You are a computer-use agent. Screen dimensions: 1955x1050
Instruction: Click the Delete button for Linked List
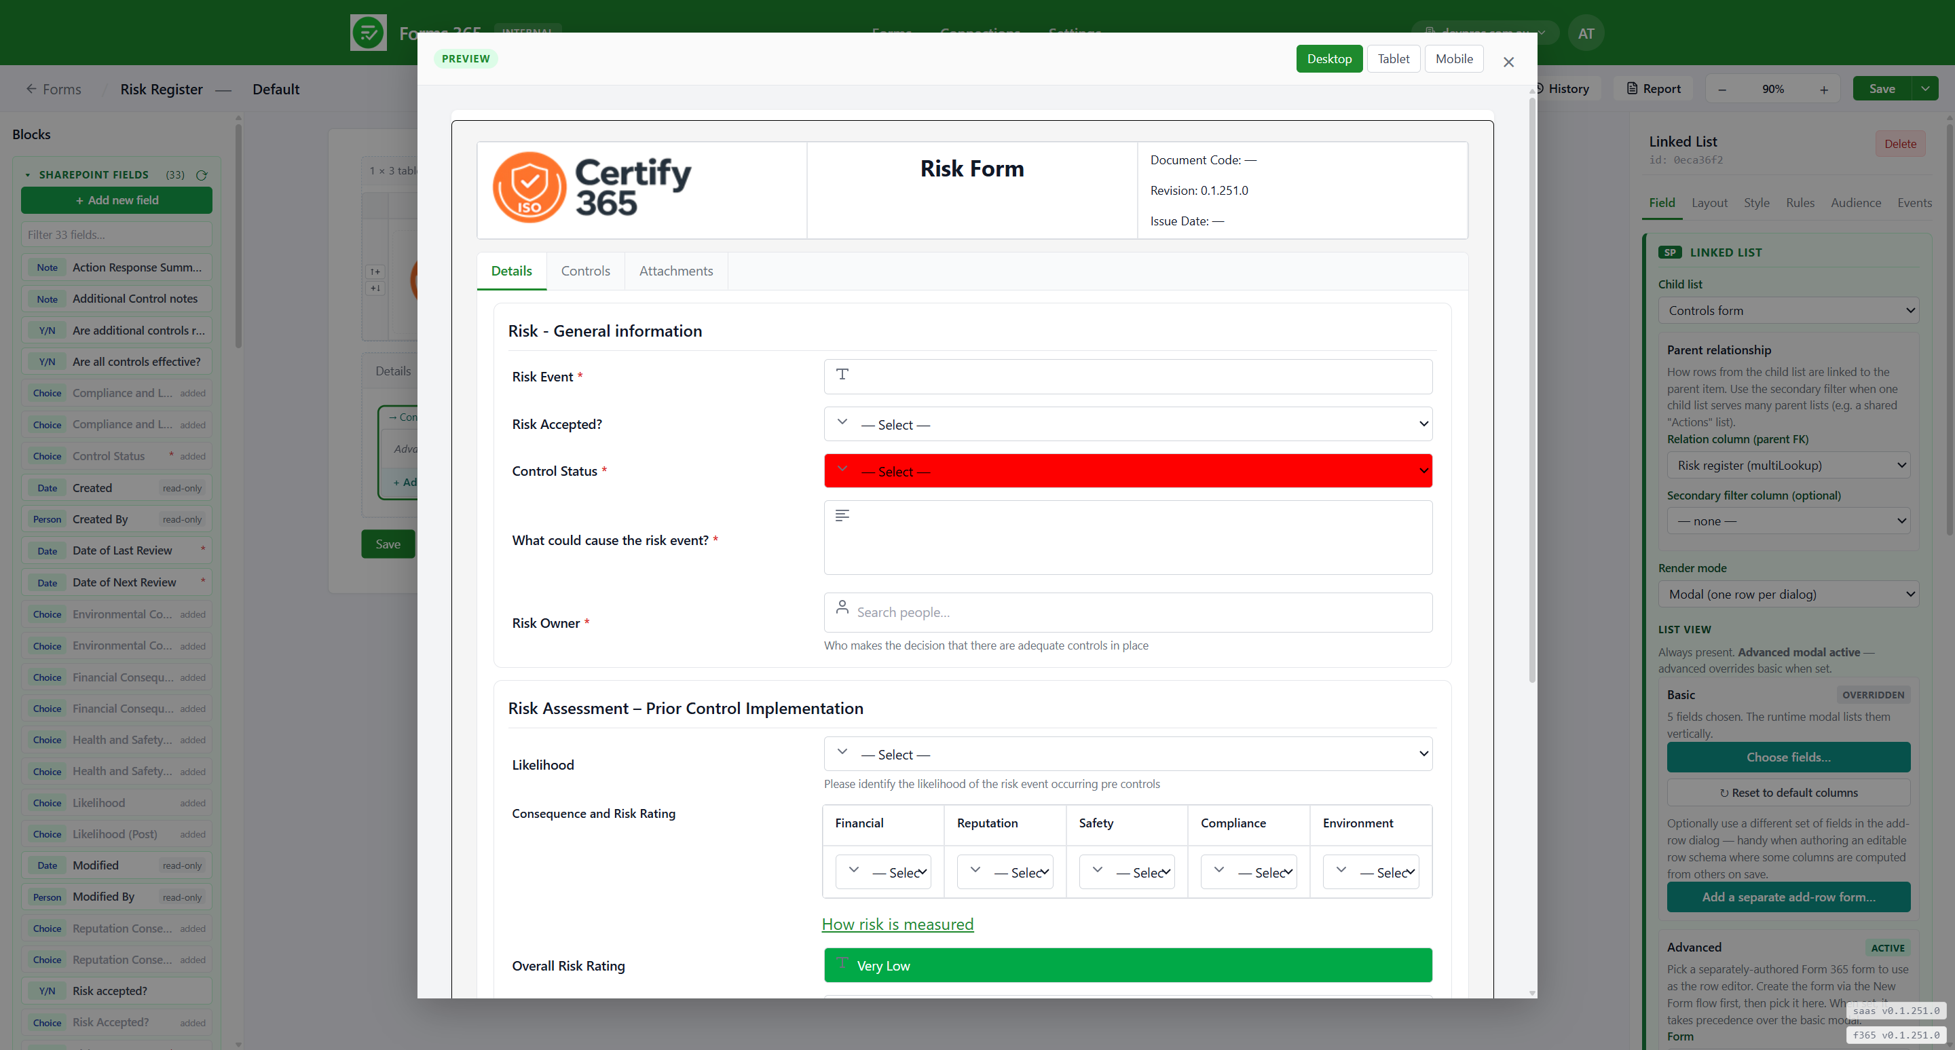[1899, 144]
